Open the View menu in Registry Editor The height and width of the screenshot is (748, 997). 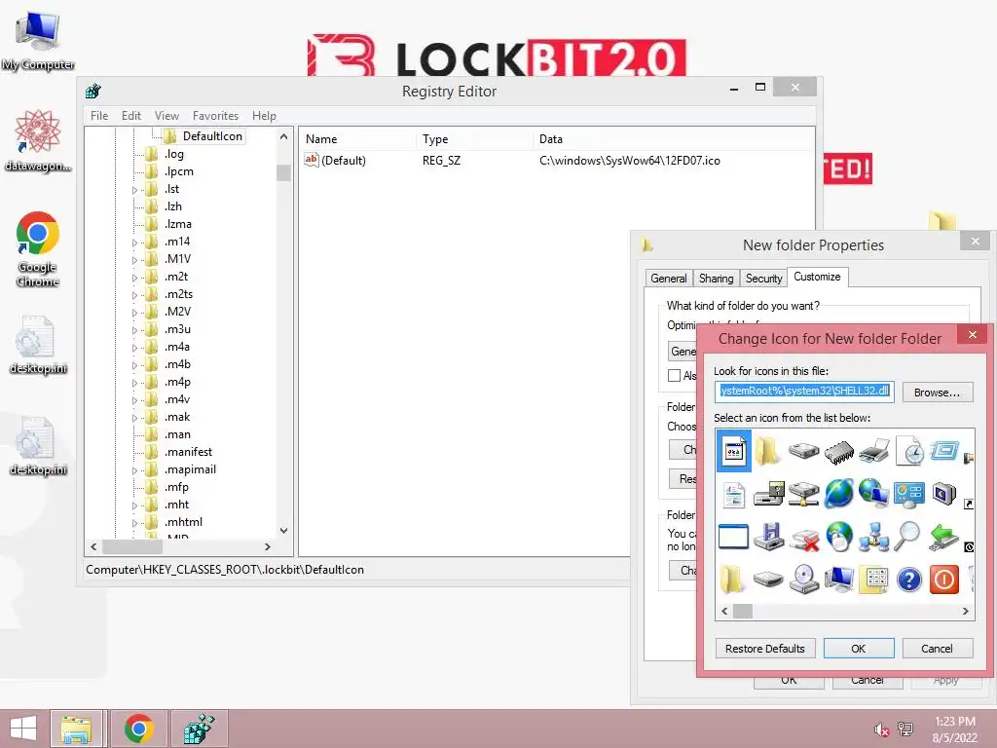point(166,116)
